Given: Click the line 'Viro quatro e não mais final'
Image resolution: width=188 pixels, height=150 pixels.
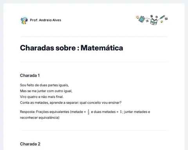Looking at the screenshot, I should click(42, 97).
